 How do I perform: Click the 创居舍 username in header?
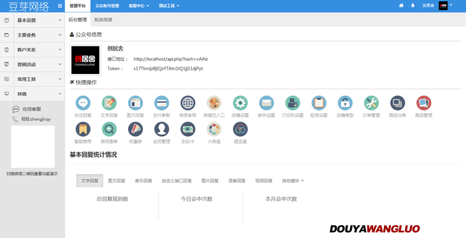click(428, 6)
